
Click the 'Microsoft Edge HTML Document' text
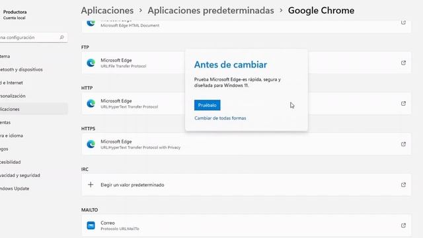(x=130, y=25)
